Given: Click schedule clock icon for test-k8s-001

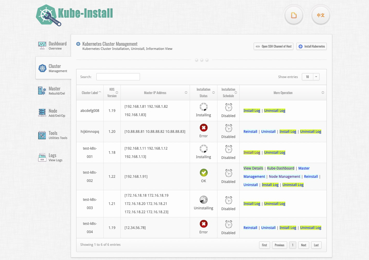Looking at the screenshot, I should (229, 149).
